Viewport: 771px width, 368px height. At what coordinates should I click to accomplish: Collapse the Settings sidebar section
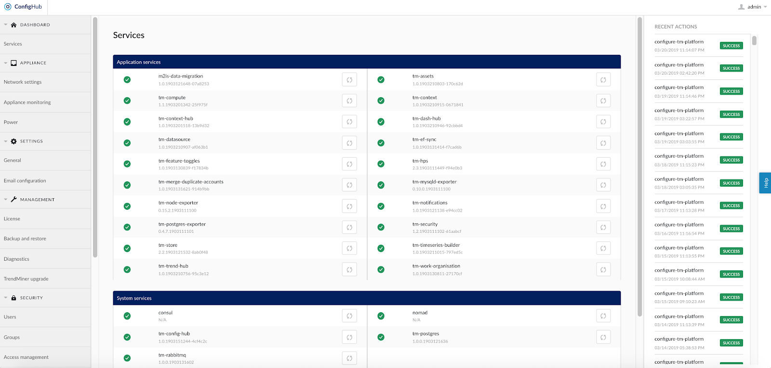click(x=6, y=141)
